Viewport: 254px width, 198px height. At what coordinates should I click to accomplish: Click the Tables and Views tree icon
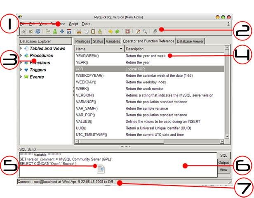coord(26,48)
